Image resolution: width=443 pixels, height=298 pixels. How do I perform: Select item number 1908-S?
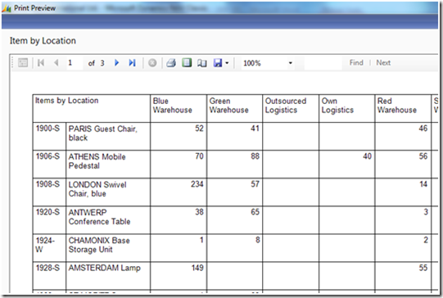click(49, 192)
